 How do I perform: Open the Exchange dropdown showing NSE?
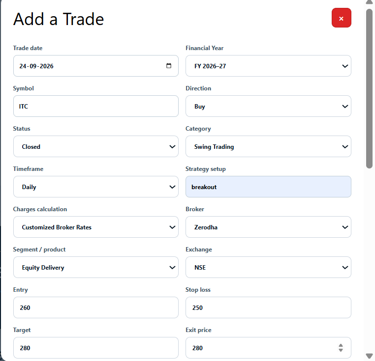coord(268,267)
